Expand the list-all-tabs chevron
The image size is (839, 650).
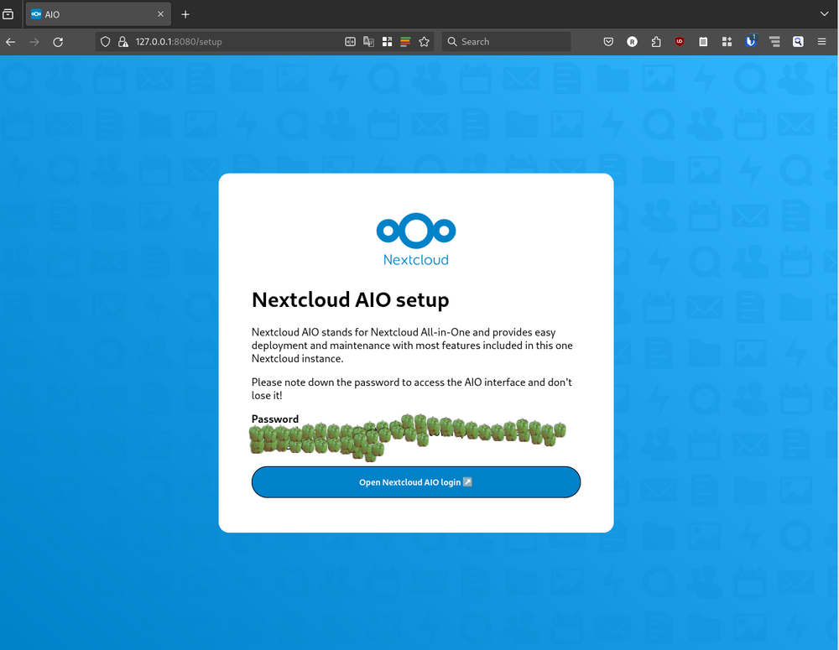pyautogui.click(x=824, y=13)
